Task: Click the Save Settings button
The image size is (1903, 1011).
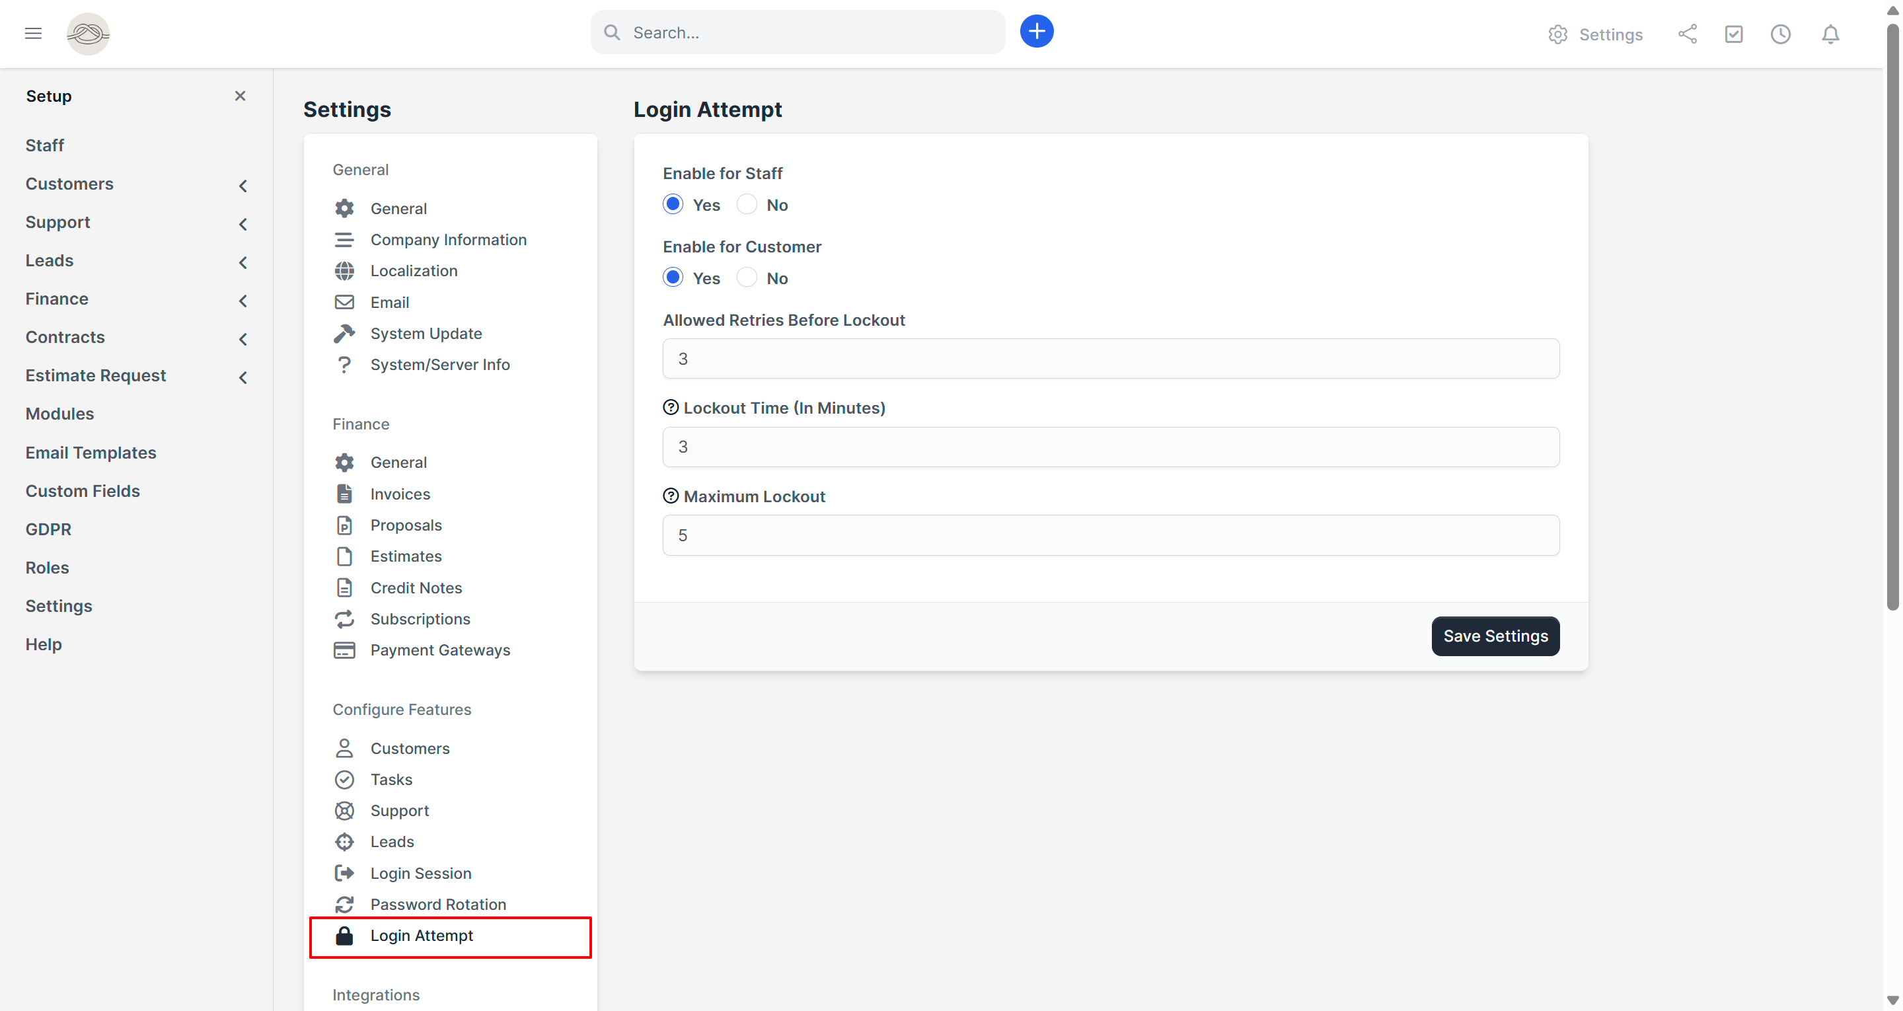Action: 1495,636
